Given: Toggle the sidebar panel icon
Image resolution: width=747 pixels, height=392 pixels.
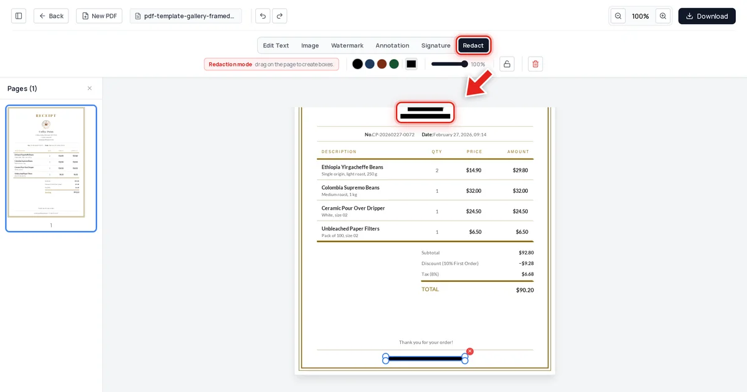Looking at the screenshot, I should pos(19,16).
